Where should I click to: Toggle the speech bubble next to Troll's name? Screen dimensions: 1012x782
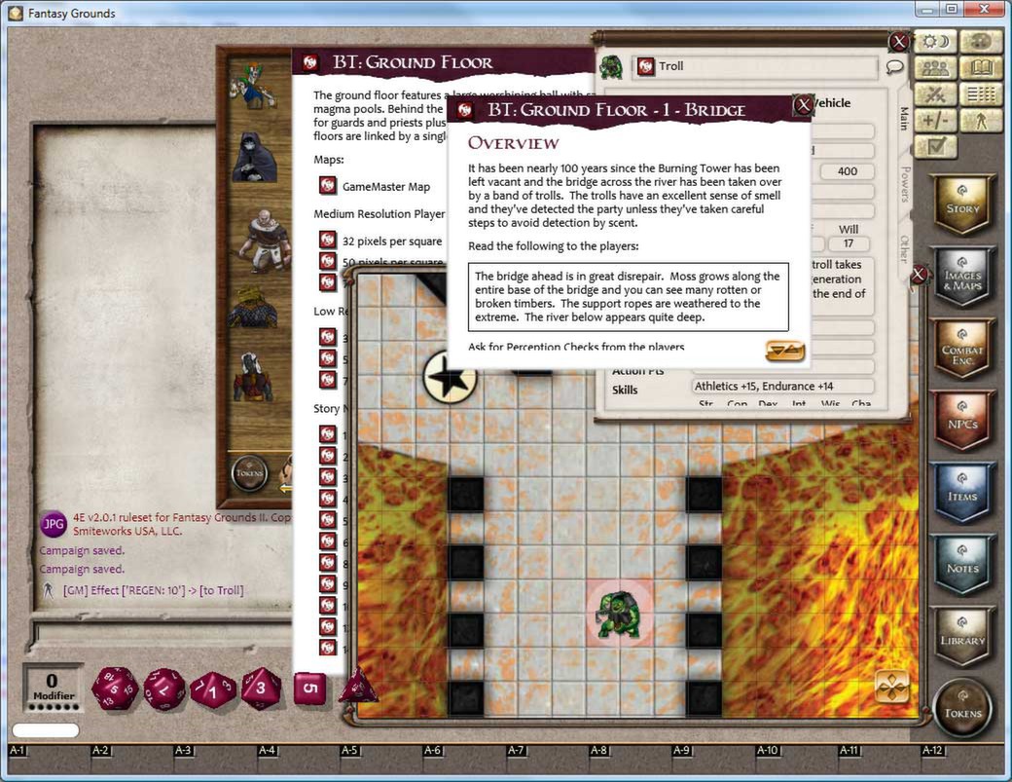892,66
